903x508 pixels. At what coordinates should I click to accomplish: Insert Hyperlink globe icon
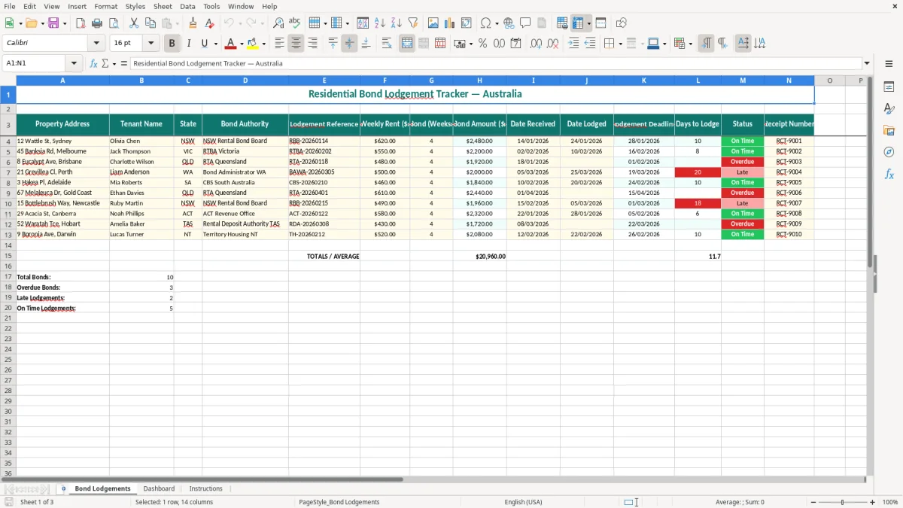click(x=509, y=23)
